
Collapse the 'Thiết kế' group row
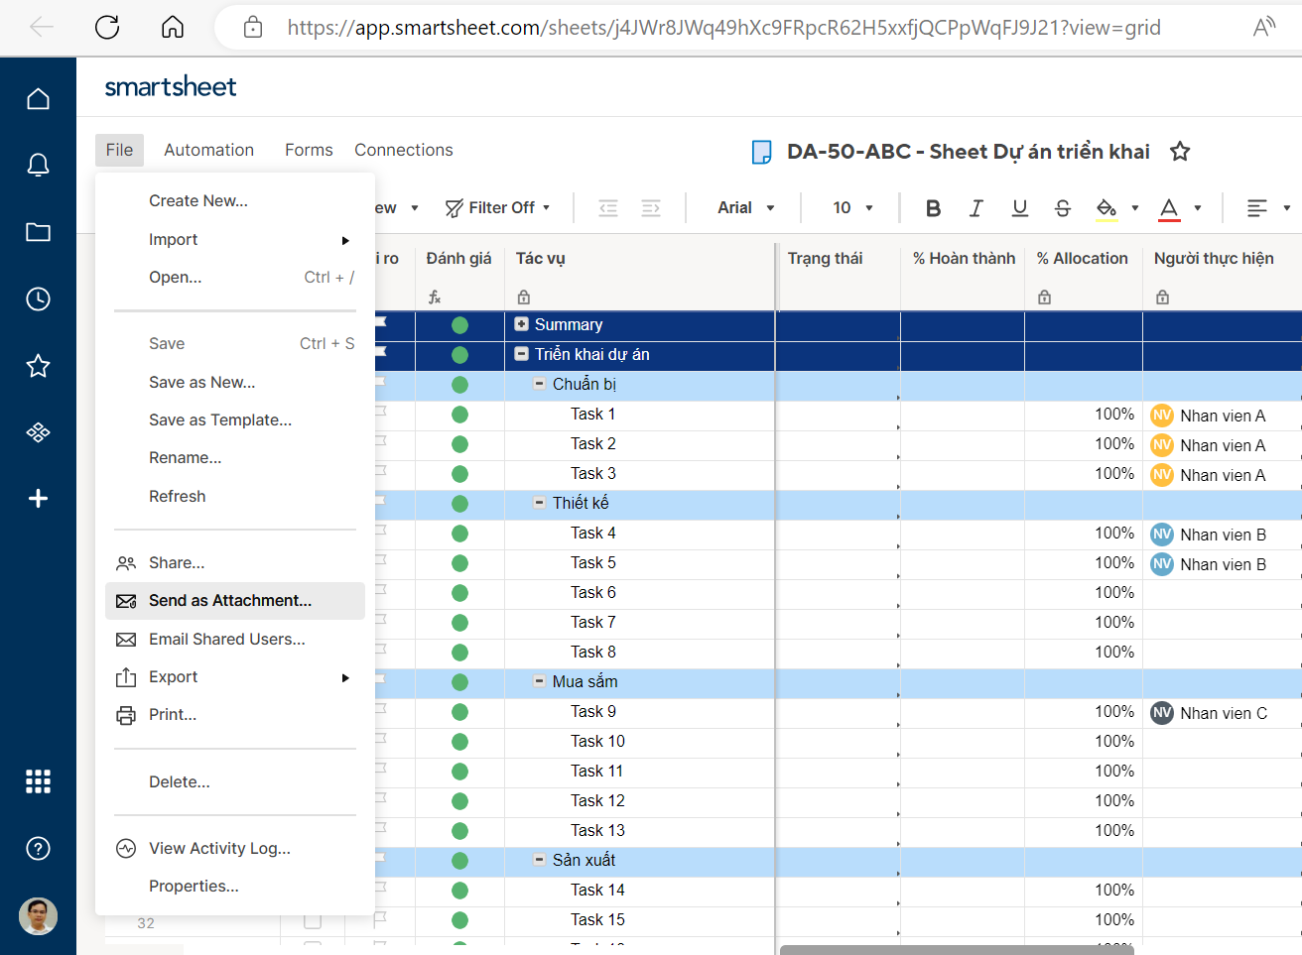[x=539, y=503]
